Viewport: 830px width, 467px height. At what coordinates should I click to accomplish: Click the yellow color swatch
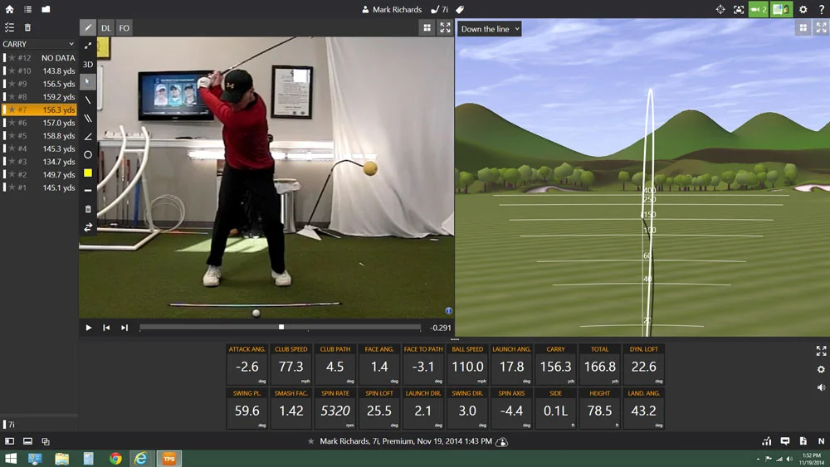(88, 173)
